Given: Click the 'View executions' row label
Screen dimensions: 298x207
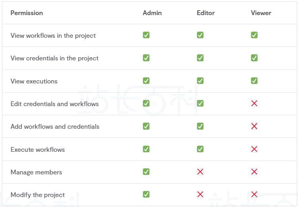Looking at the screenshot, I should point(34,81).
